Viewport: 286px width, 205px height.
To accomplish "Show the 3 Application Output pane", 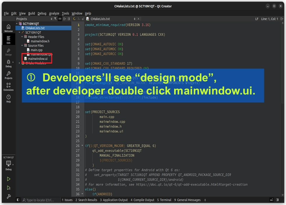I will pyautogui.click(x=114, y=200).
